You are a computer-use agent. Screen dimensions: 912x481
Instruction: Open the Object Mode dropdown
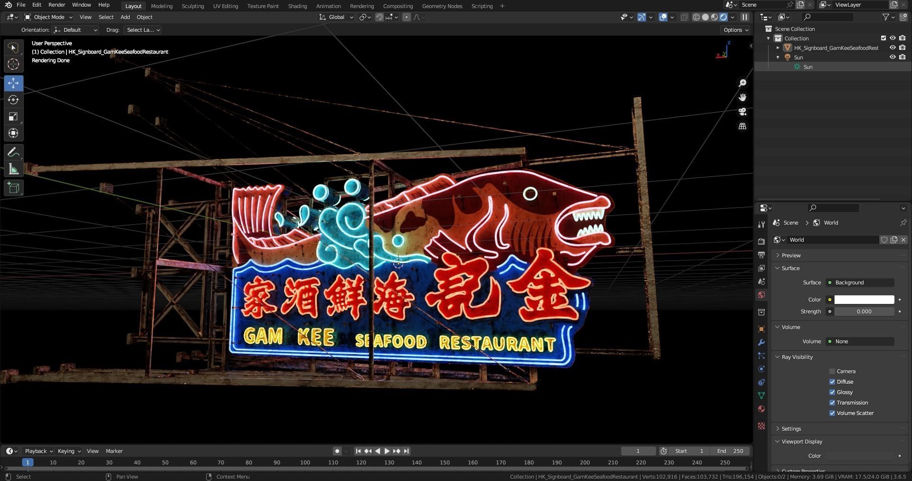48,17
